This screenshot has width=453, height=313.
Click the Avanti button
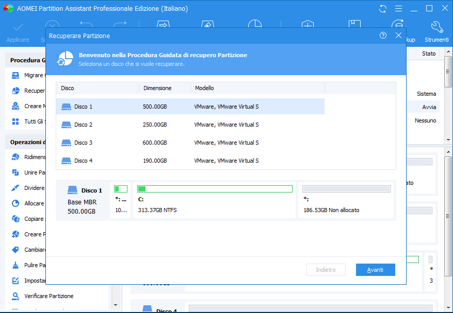click(375, 270)
